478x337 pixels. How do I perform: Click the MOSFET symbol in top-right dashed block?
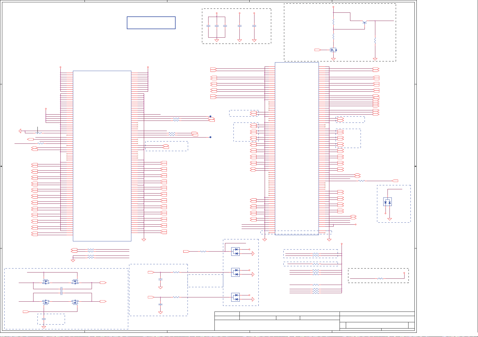333,50
